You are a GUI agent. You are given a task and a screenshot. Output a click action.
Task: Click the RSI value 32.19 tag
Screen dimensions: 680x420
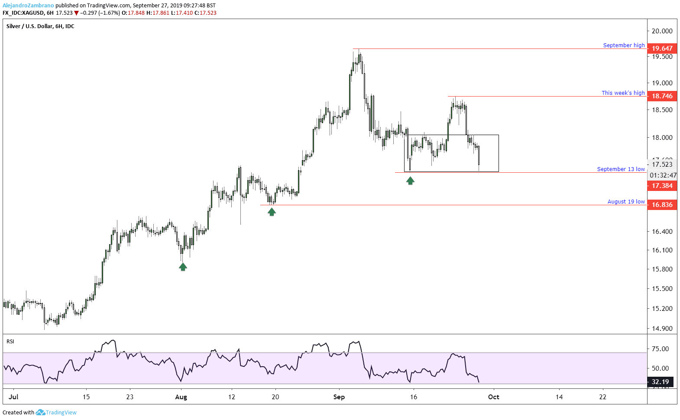[660, 382]
